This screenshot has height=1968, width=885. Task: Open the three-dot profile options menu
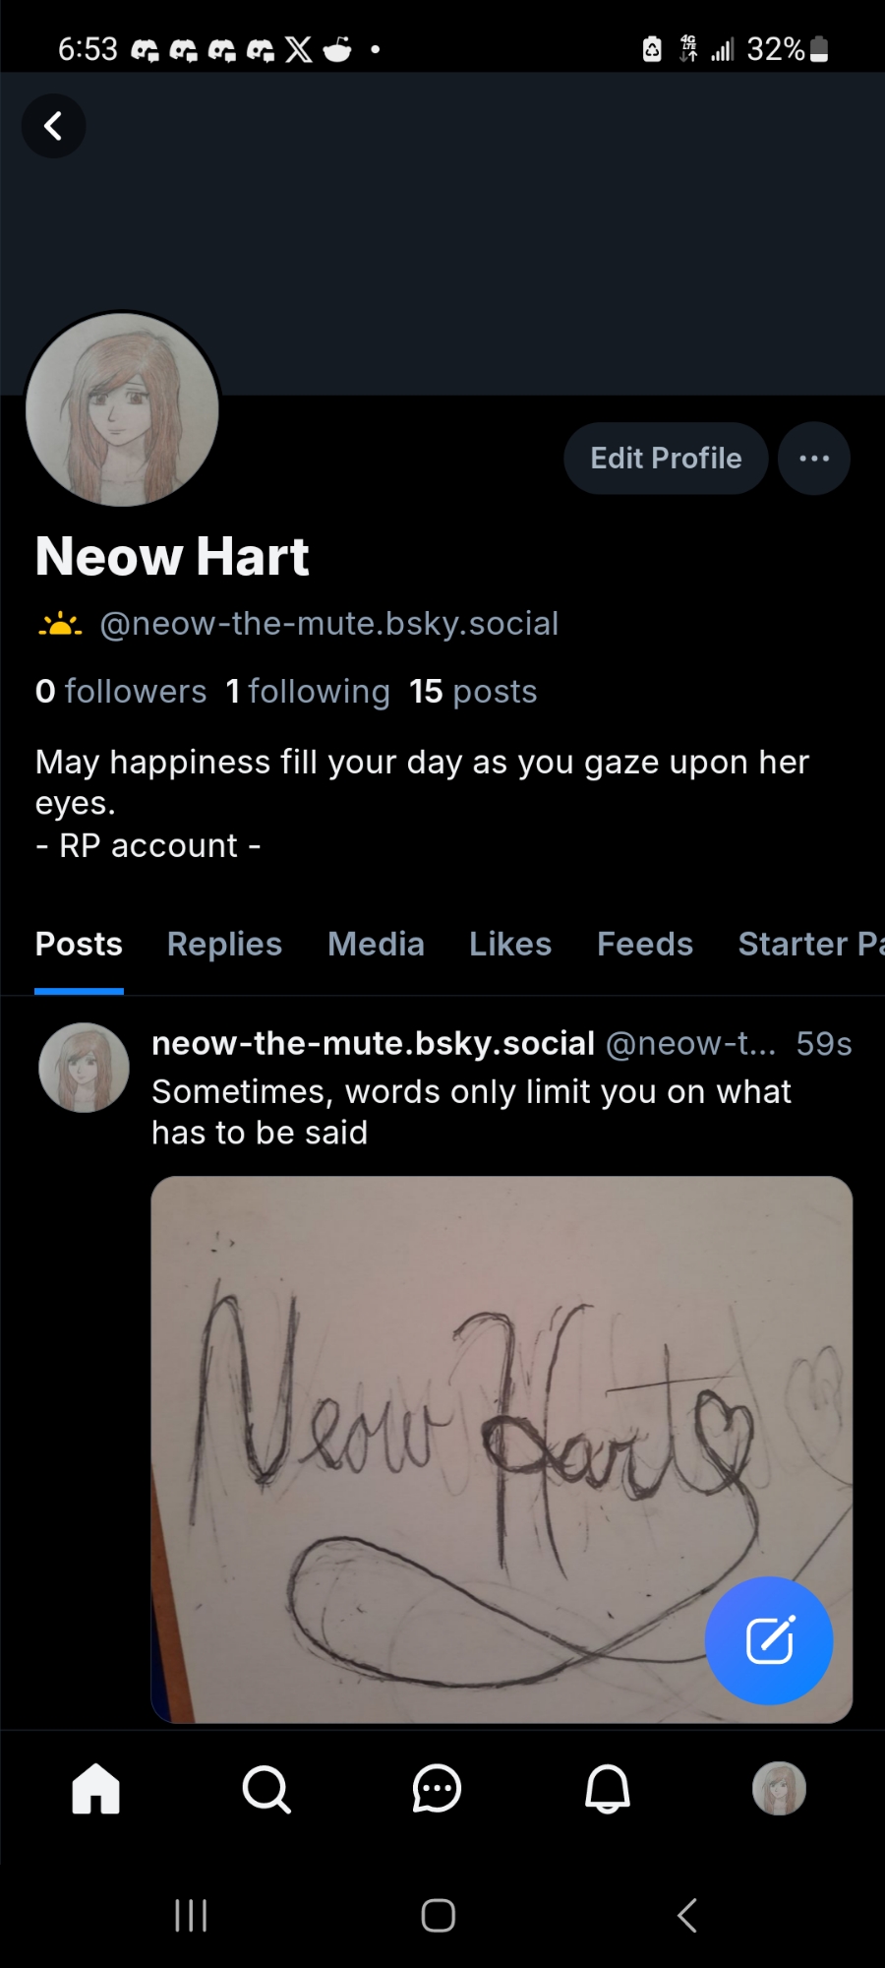click(813, 459)
